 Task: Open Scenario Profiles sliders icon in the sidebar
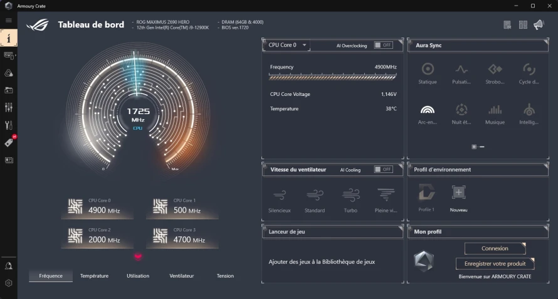click(x=9, y=107)
